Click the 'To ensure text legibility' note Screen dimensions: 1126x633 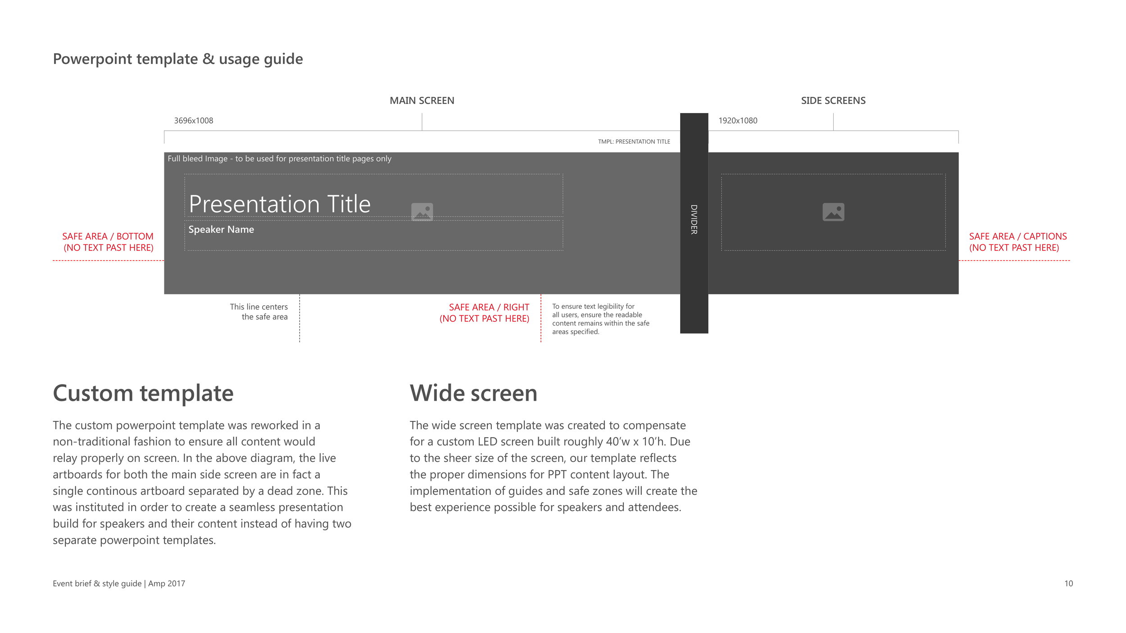point(601,319)
